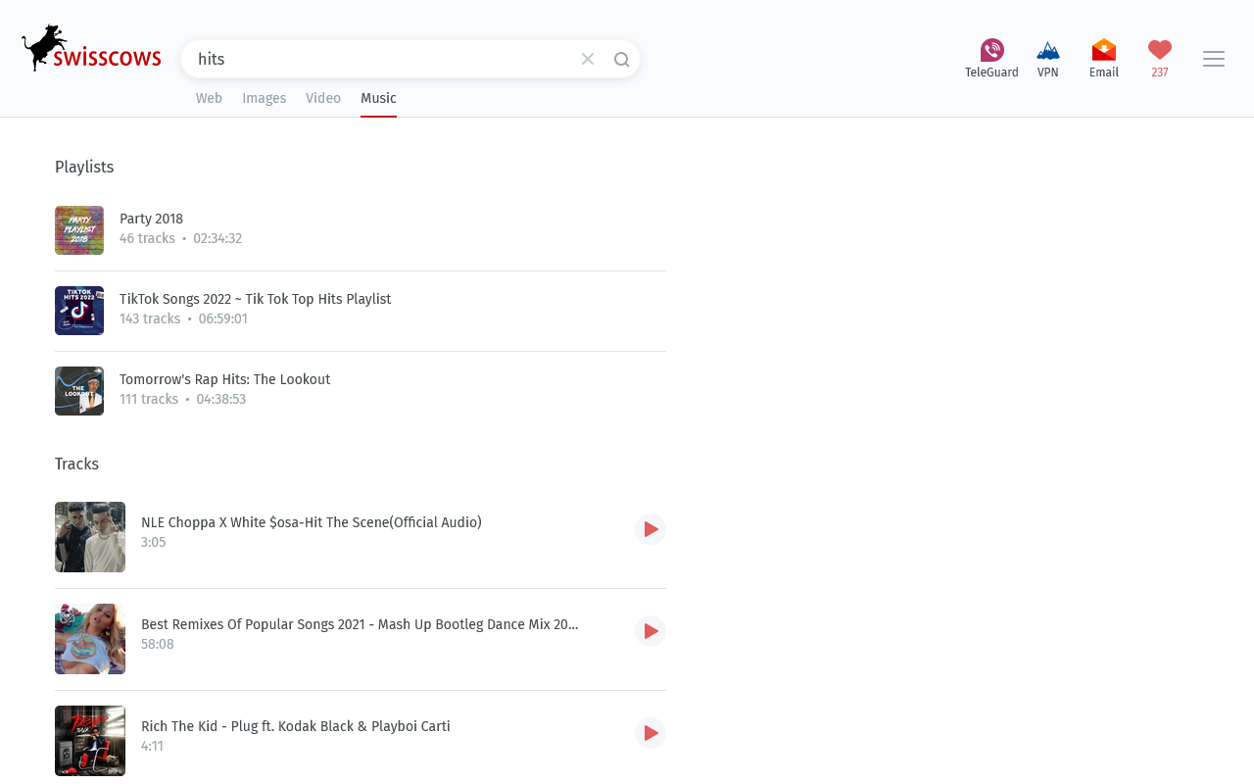Open the Email icon
The width and height of the screenshot is (1254, 784).
(1104, 59)
